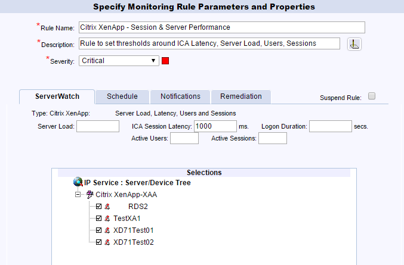Screen dimensions: 404x265
Task: Switch to the ServerWatch tab
Action: tap(57, 96)
